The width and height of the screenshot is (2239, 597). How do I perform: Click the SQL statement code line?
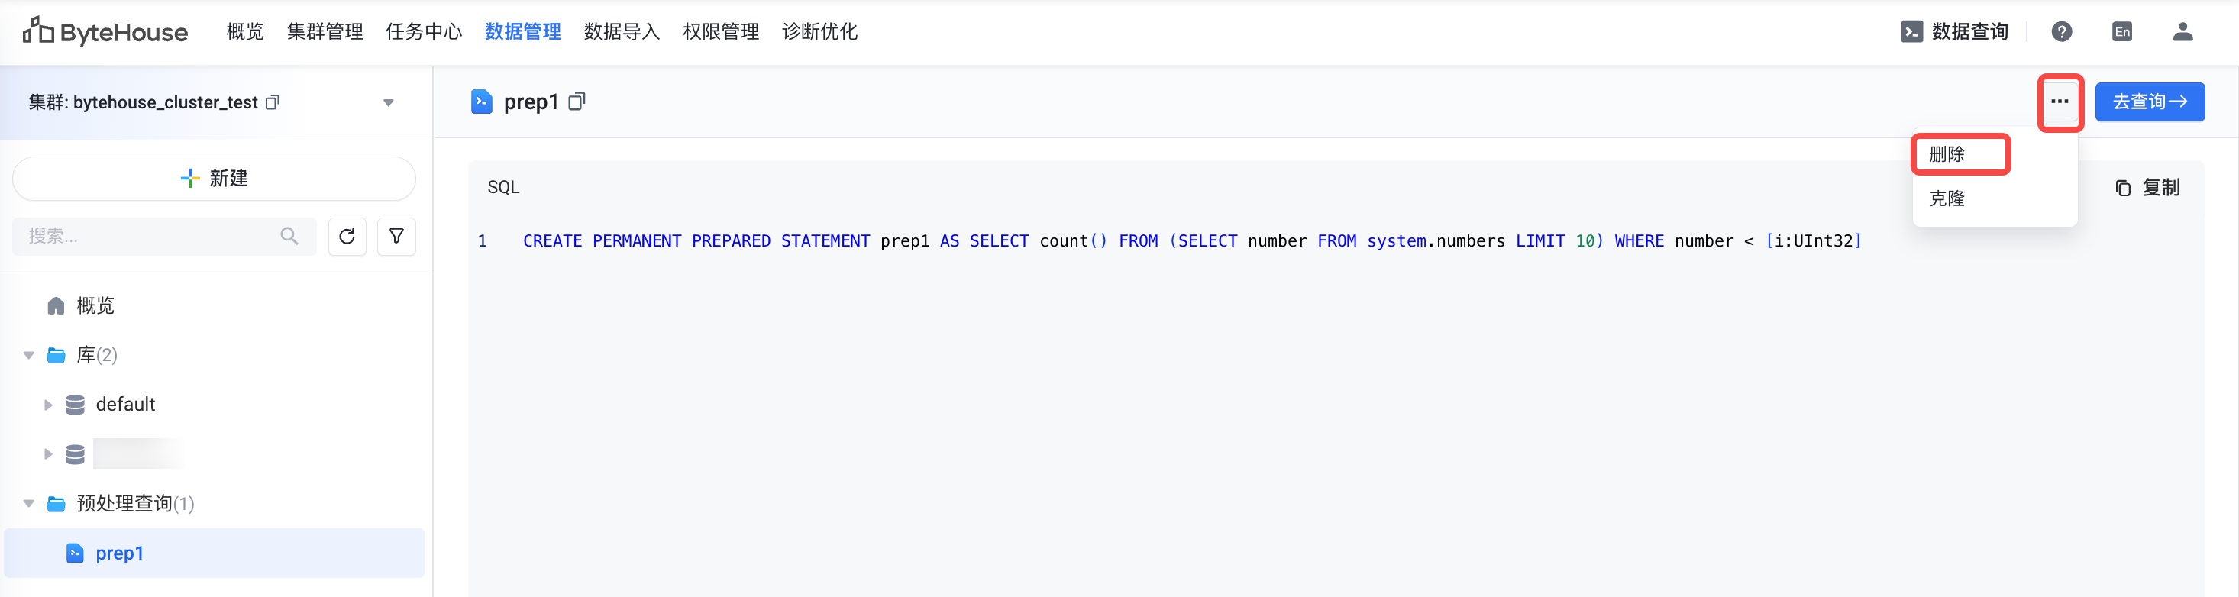(1191, 240)
